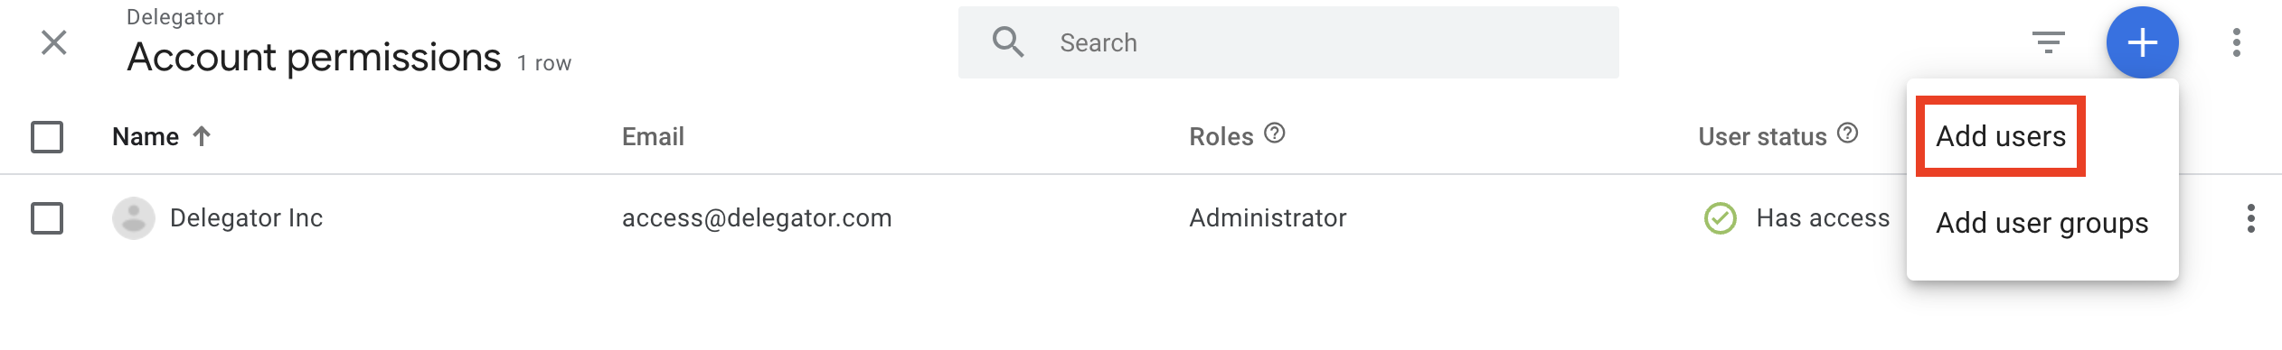The height and width of the screenshot is (350, 2282).
Task: Sort by the Email column header
Action: pyautogui.click(x=653, y=137)
